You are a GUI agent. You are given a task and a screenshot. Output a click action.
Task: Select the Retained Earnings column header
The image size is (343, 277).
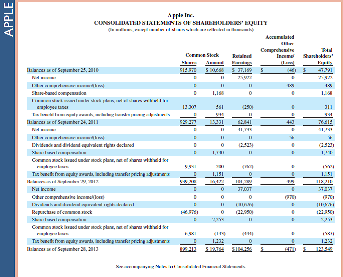(242, 59)
